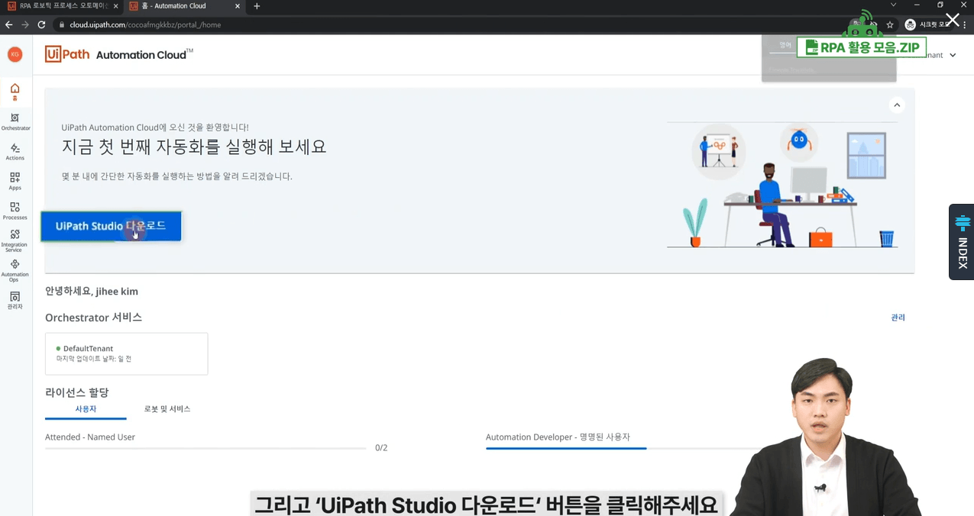Click the UiPath Automation Cloud logo
The width and height of the screenshot is (974, 516).
119,54
